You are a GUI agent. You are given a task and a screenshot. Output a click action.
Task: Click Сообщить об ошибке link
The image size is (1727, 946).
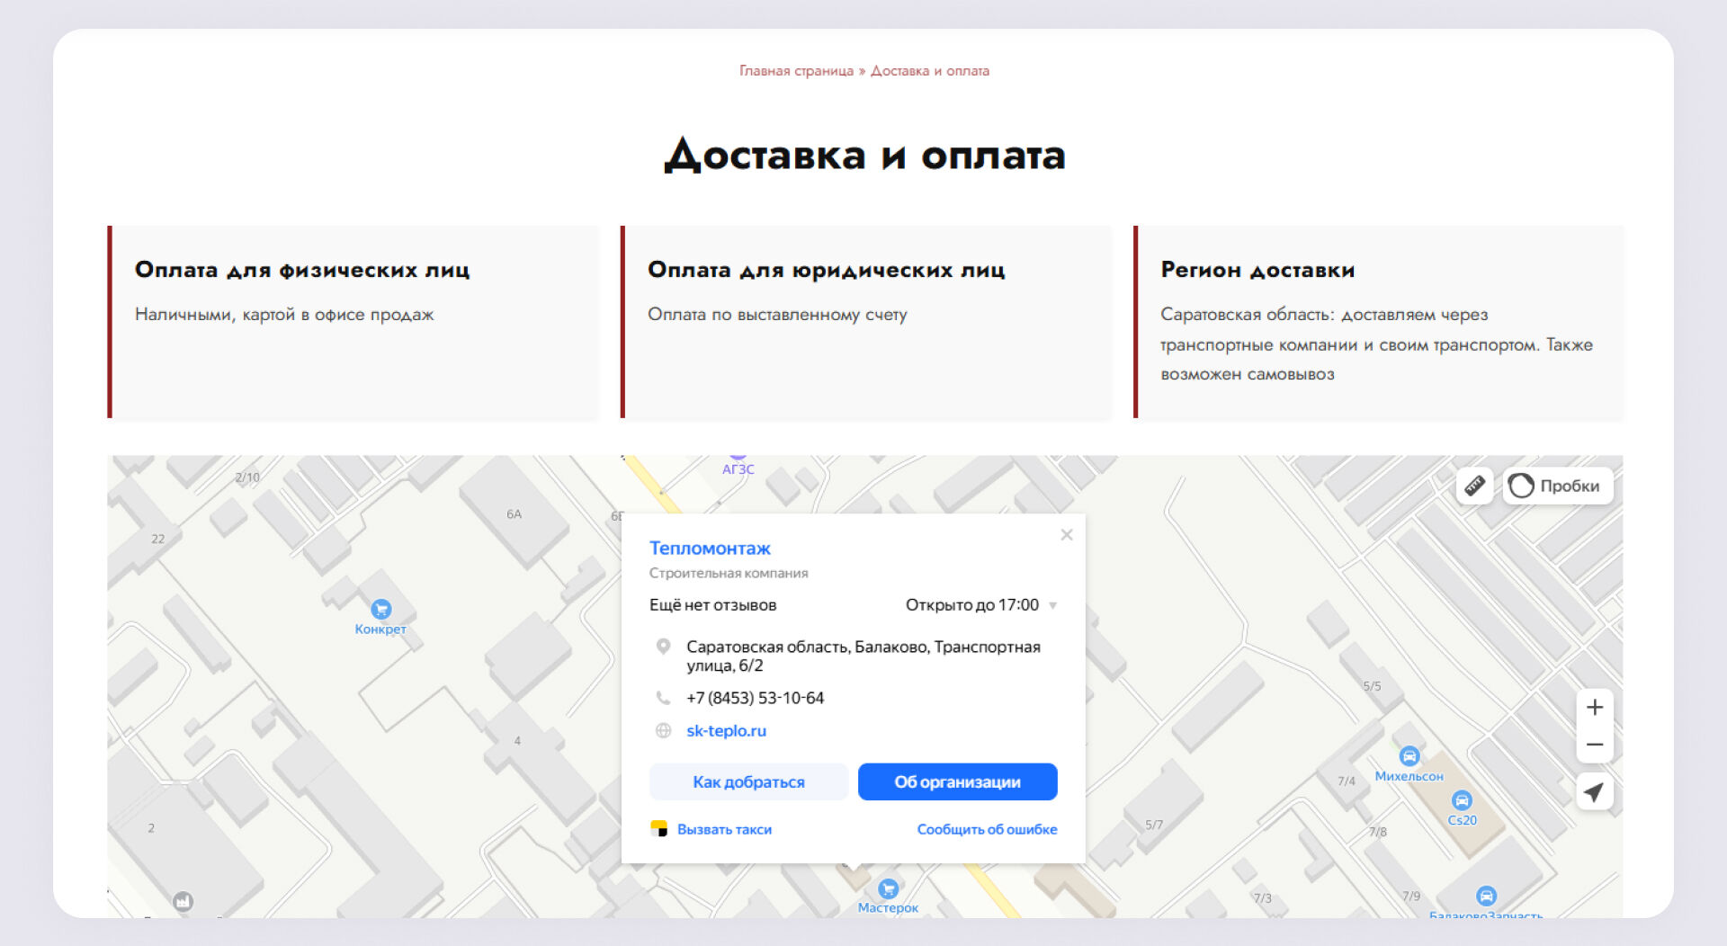[x=987, y=829]
